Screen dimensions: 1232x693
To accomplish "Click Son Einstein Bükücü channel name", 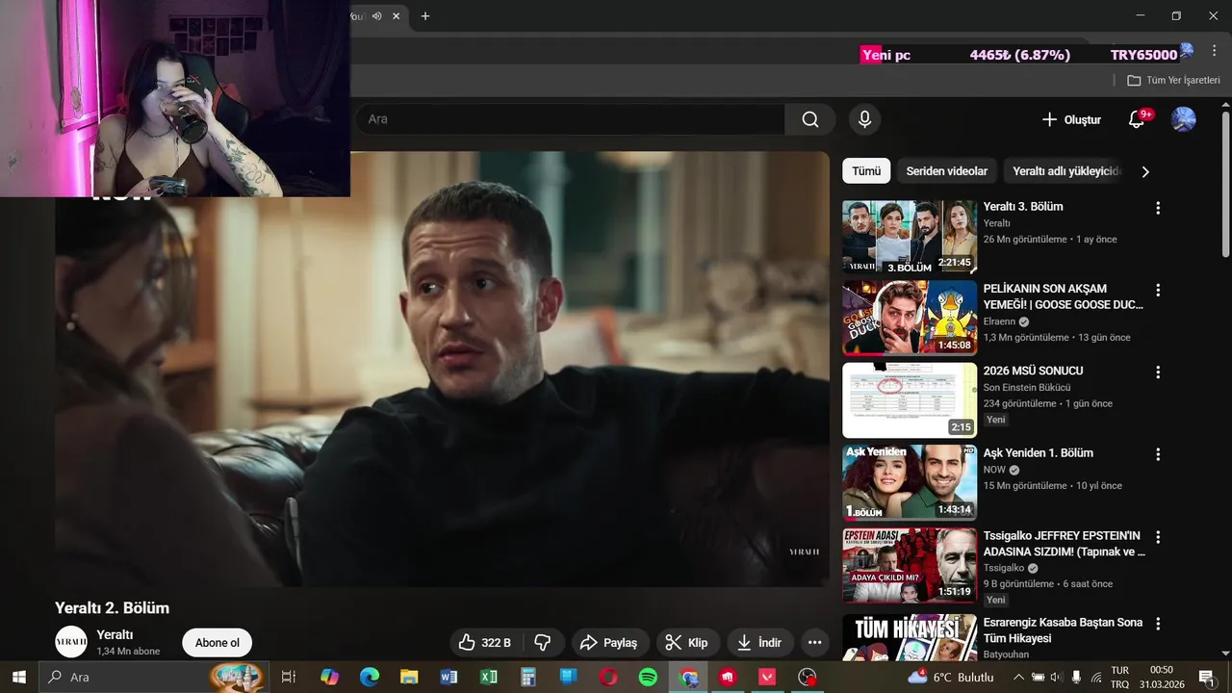I will click(x=1027, y=388).
